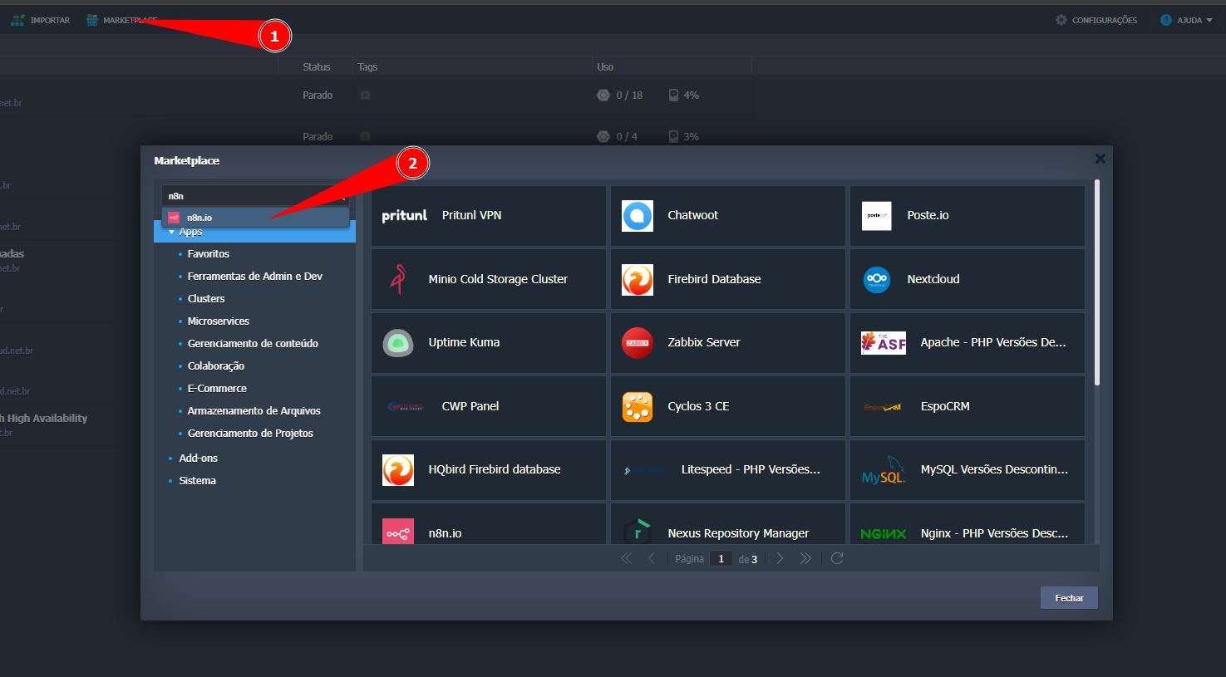The height and width of the screenshot is (677, 1226).
Task: Collapse the Apps tree category
Action: click(172, 233)
